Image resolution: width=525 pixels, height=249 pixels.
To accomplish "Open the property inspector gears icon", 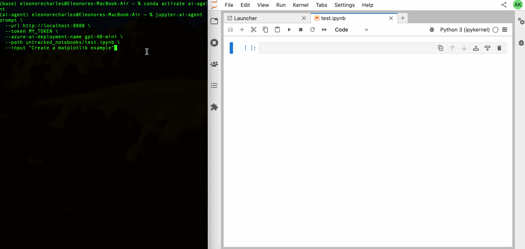I will pos(521,21).
